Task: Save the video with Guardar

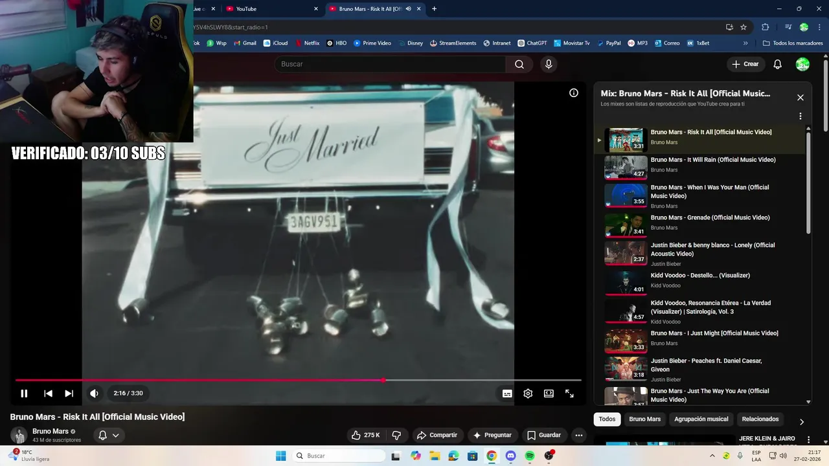Action: [x=544, y=435]
